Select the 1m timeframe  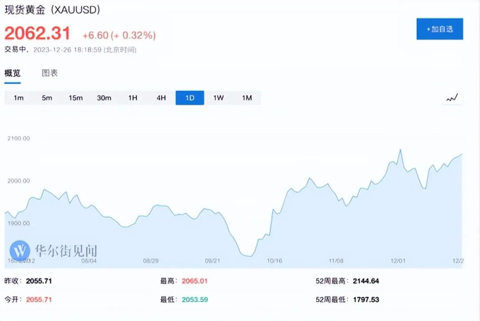19,98
